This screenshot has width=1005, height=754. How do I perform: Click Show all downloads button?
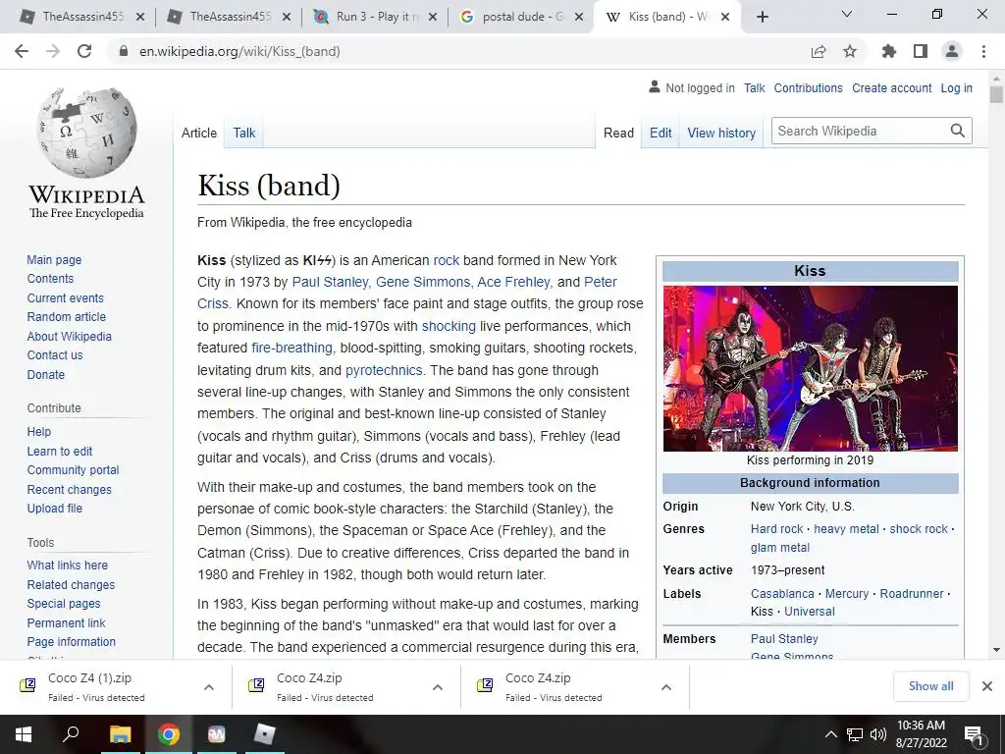pos(930,686)
